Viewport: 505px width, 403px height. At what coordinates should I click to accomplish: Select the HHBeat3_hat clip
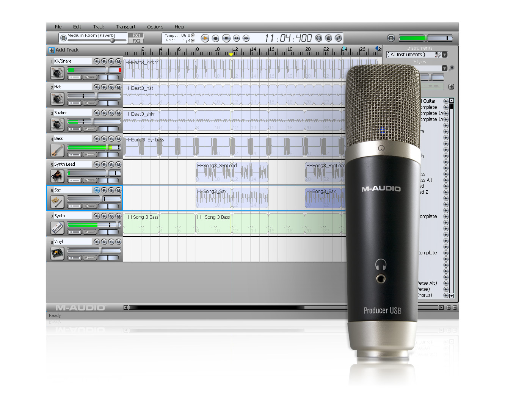235,95
